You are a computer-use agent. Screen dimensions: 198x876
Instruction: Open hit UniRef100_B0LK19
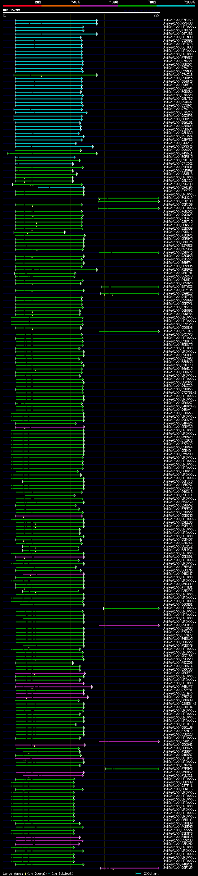coord(178,198)
